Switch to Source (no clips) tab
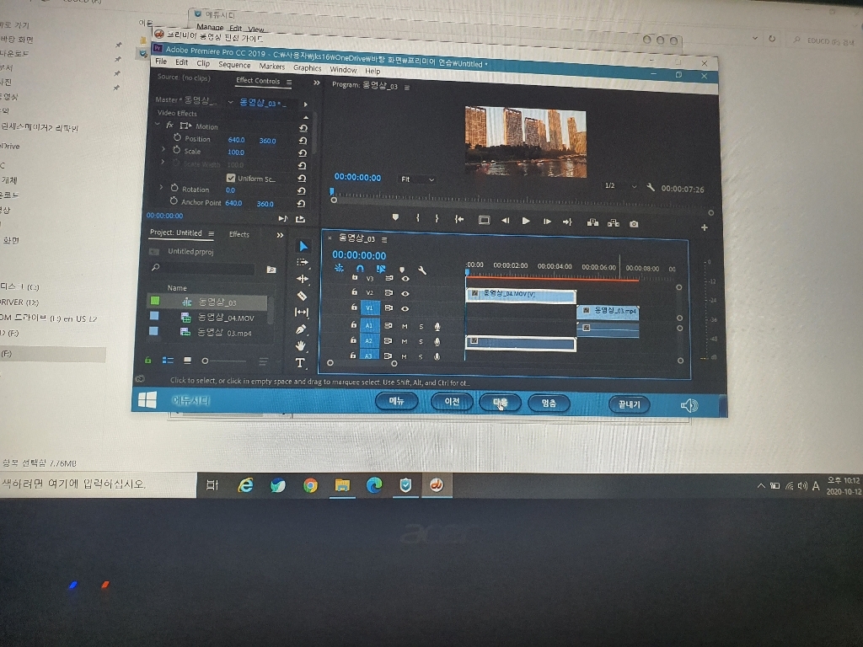The image size is (863, 647). pos(184,78)
